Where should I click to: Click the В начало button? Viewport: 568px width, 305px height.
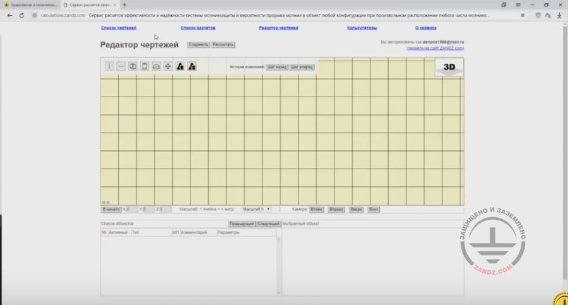coord(111,209)
